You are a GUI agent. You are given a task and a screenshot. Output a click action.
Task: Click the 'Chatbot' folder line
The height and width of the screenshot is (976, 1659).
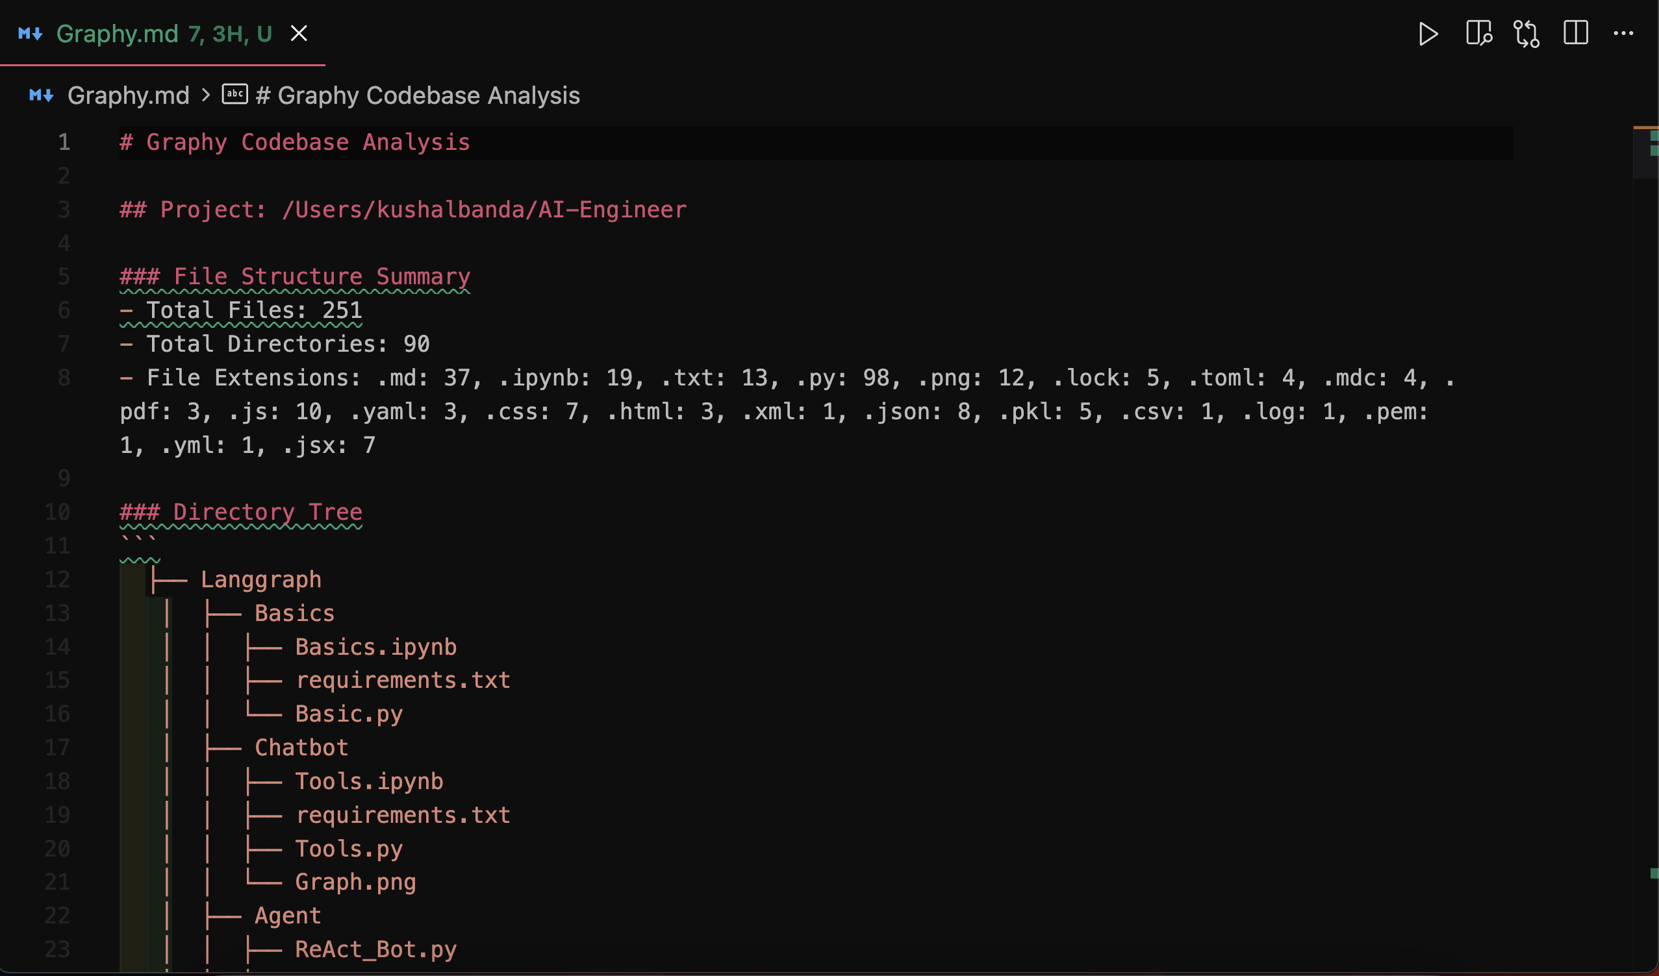coord(301,748)
